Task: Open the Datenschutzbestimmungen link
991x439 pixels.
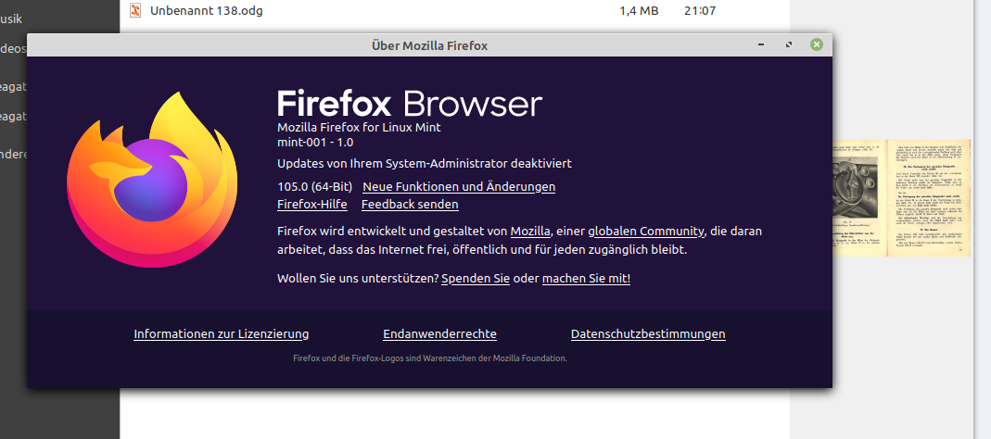Action: (x=648, y=334)
